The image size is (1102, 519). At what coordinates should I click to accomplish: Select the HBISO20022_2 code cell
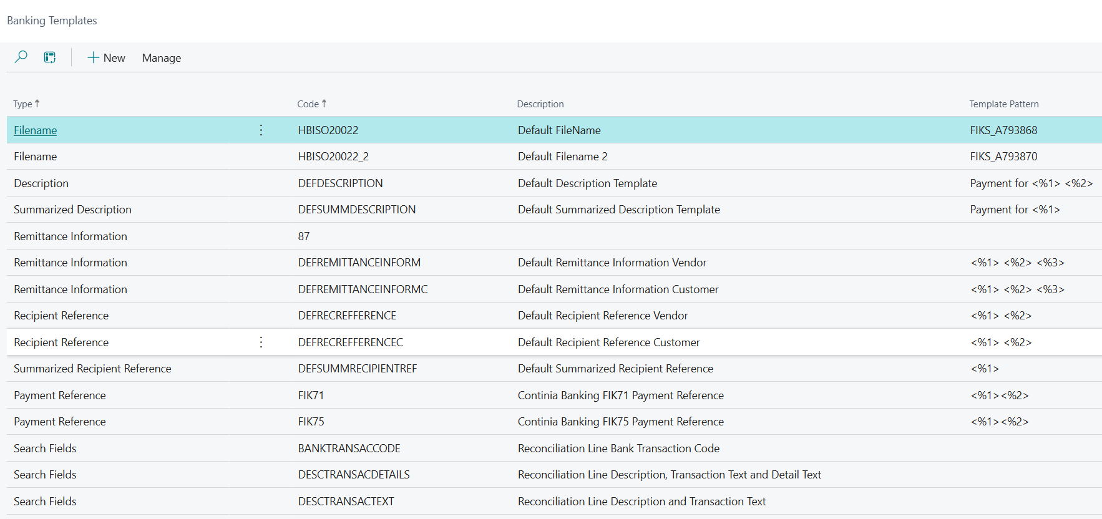333,157
